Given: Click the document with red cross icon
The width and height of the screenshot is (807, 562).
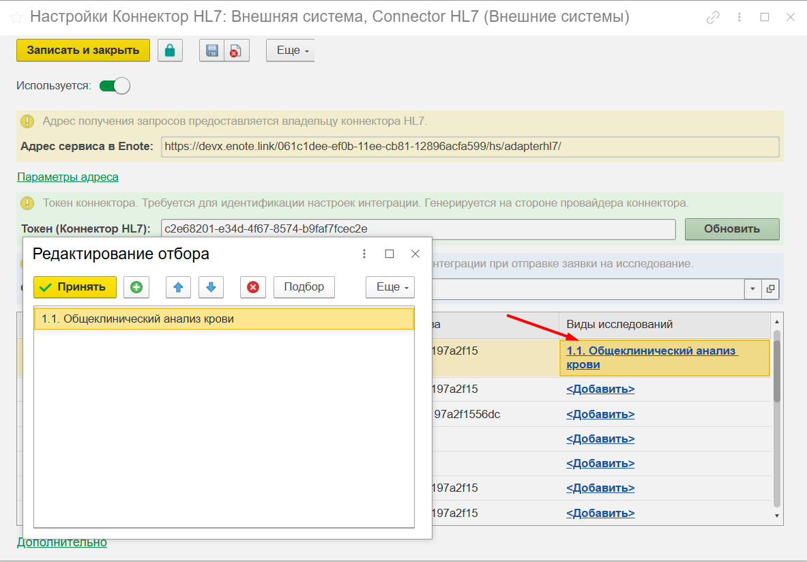Looking at the screenshot, I should coord(235,50).
